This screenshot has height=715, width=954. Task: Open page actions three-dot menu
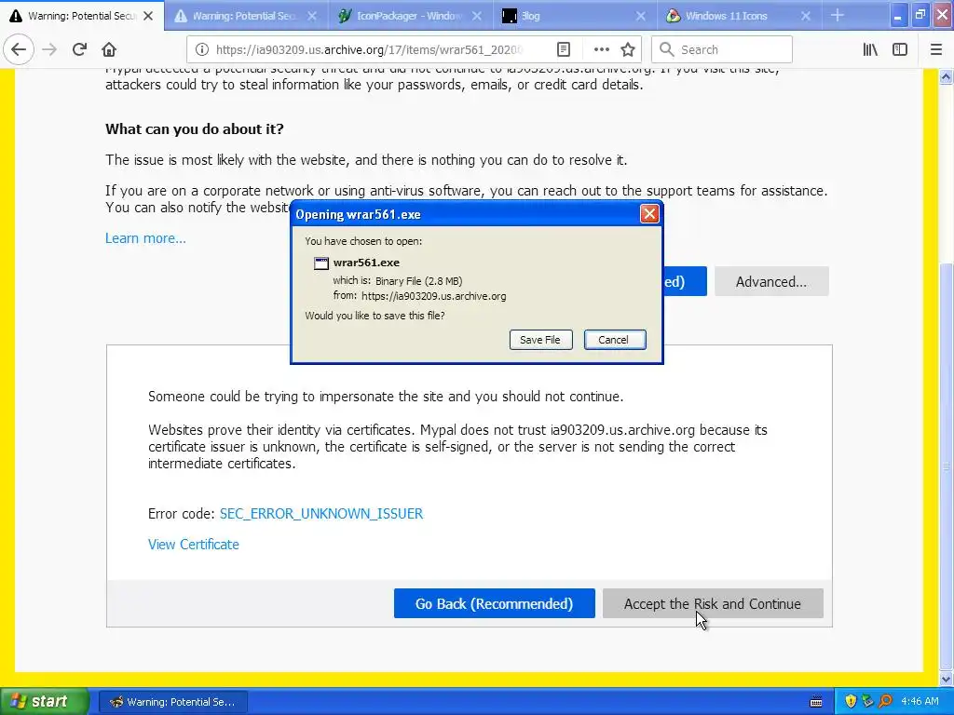601,49
